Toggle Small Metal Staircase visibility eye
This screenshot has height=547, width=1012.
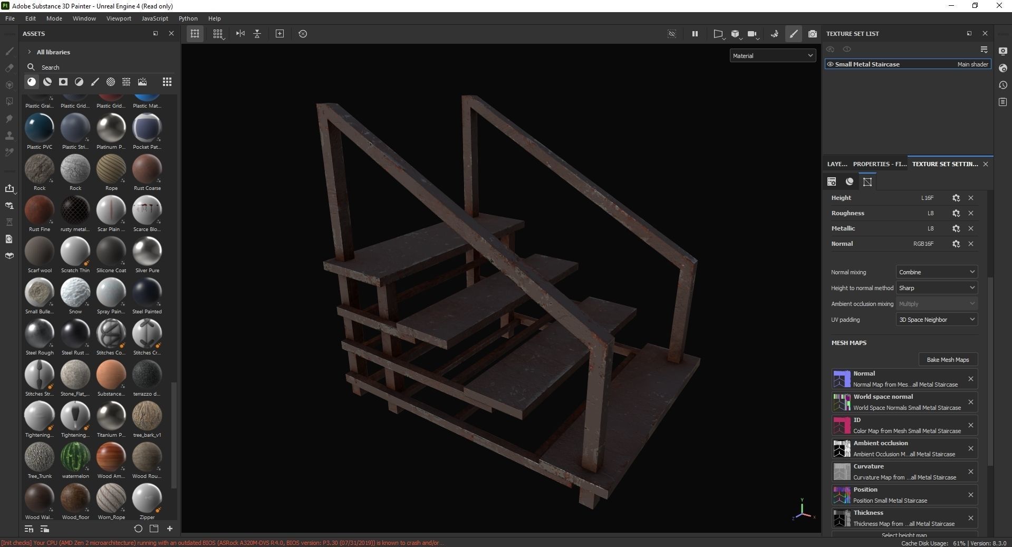tap(830, 64)
